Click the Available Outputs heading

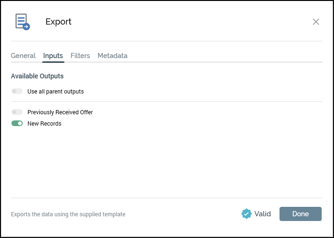(x=37, y=76)
